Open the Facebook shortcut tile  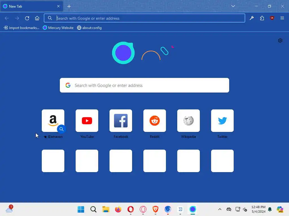tap(121, 121)
